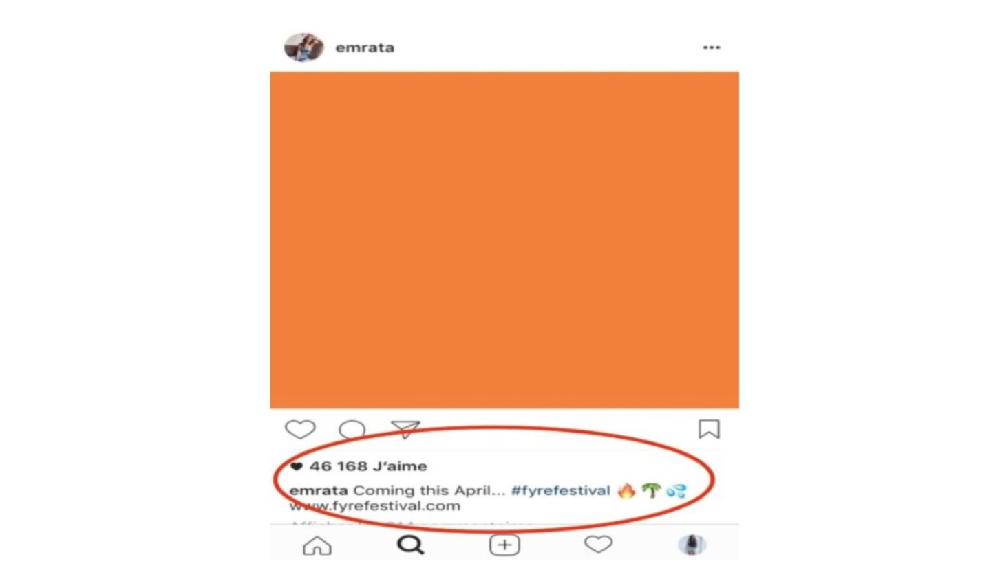Screen dimensions: 991x579
Task: Open three-dot options menu for post
Action: [712, 47]
